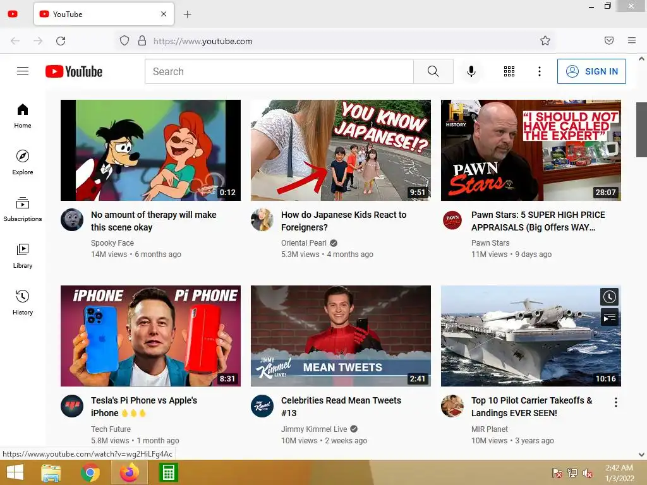
Task: Click the browser back arrow
Action: pos(15,41)
